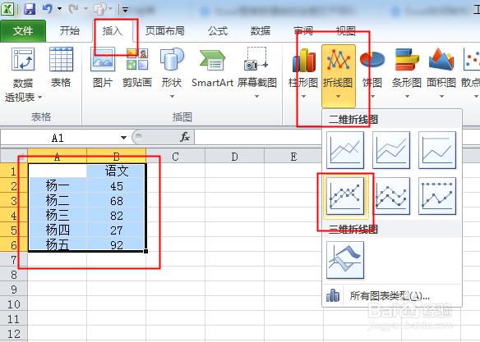Image resolution: width=480 pixels, height=342 pixels.
Task: Open the customize quick access toolbar arrow
Action: point(125,10)
